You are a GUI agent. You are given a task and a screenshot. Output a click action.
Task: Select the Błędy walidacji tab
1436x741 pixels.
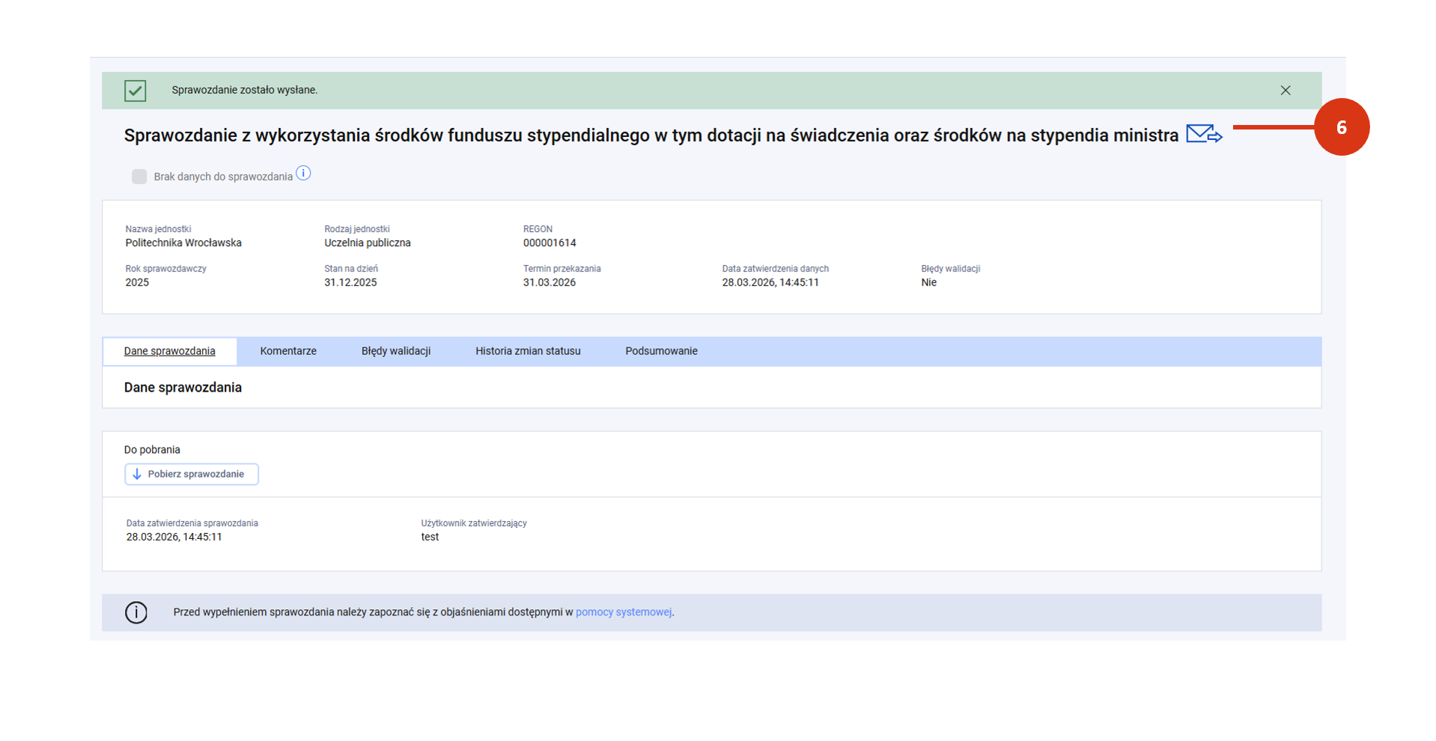click(395, 351)
